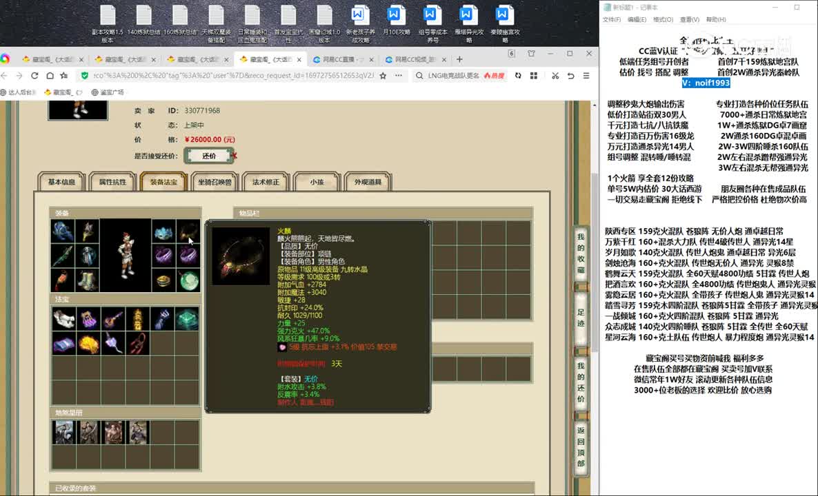The image size is (818, 496).
Task: Click the red tassel equipment icon
Action: (63, 281)
